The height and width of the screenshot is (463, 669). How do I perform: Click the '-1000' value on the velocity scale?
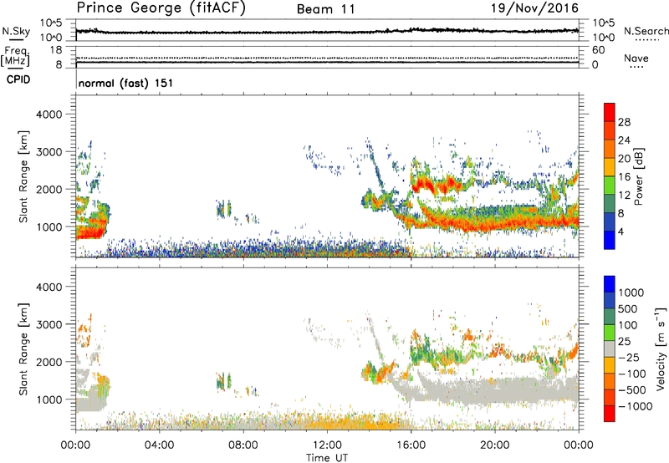(x=636, y=406)
